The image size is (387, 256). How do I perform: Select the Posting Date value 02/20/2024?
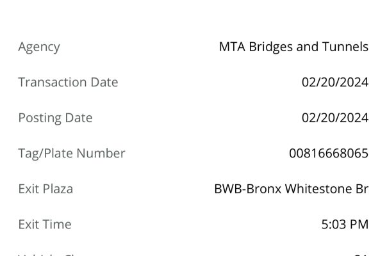tap(335, 118)
